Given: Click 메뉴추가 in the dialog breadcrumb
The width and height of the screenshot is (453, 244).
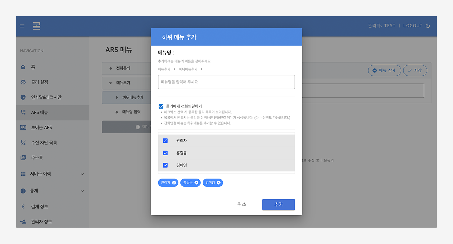Looking at the screenshot, I should click(x=164, y=69).
